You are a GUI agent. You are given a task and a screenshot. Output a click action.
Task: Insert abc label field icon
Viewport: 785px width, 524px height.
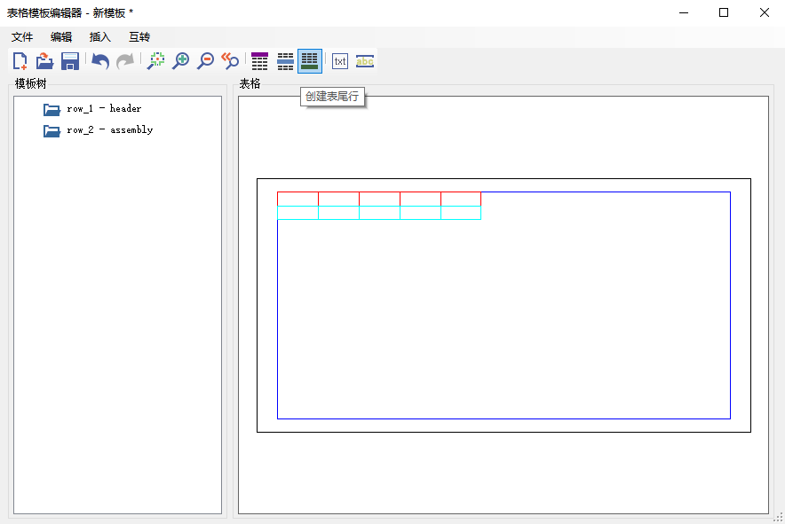[x=365, y=61]
